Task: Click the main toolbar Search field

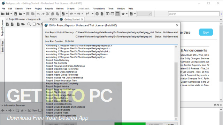Action: pos(194,14)
